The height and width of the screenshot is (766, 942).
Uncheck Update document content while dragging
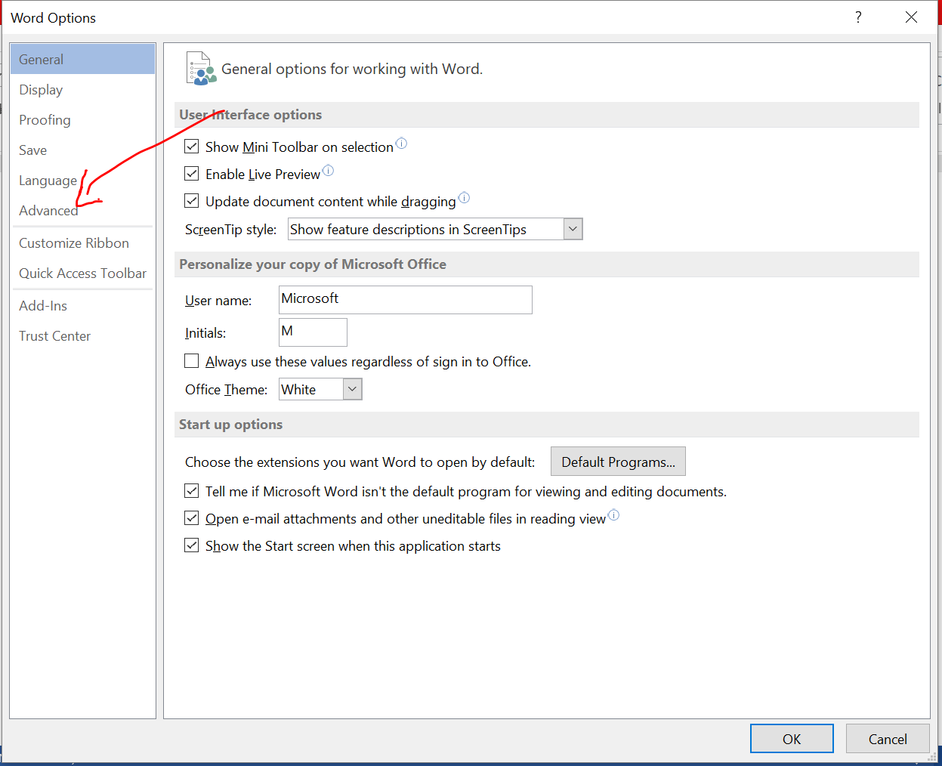[192, 201]
